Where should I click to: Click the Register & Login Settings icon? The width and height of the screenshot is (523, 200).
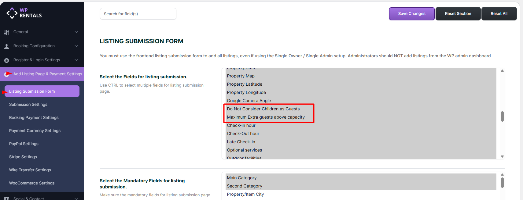(7, 60)
